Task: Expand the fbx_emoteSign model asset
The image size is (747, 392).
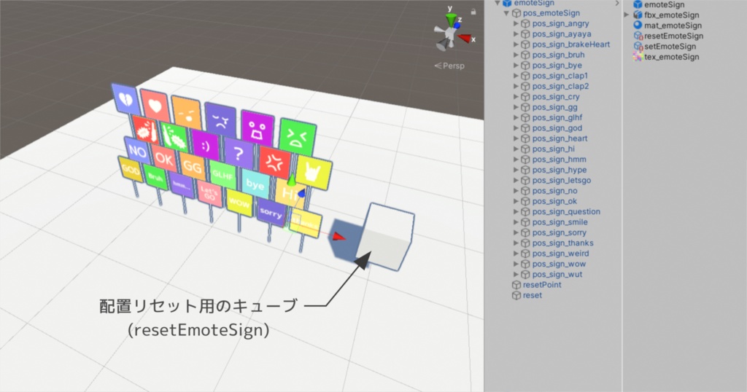Action: [x=627, y=15]
